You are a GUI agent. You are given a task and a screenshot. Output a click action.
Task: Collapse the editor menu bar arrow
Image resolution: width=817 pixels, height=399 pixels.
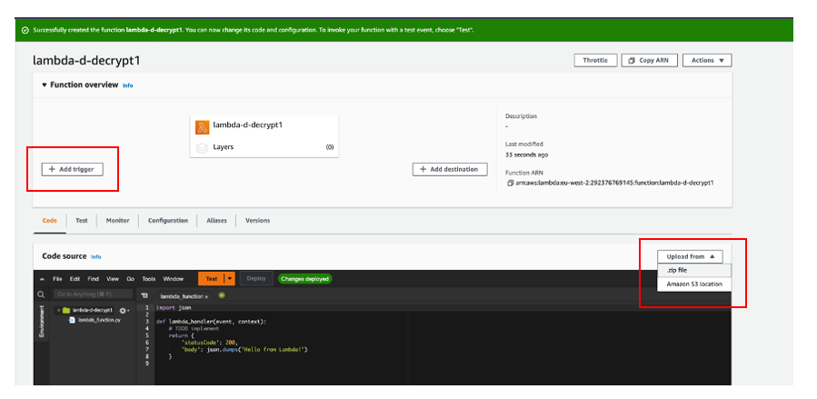[42, 279]
